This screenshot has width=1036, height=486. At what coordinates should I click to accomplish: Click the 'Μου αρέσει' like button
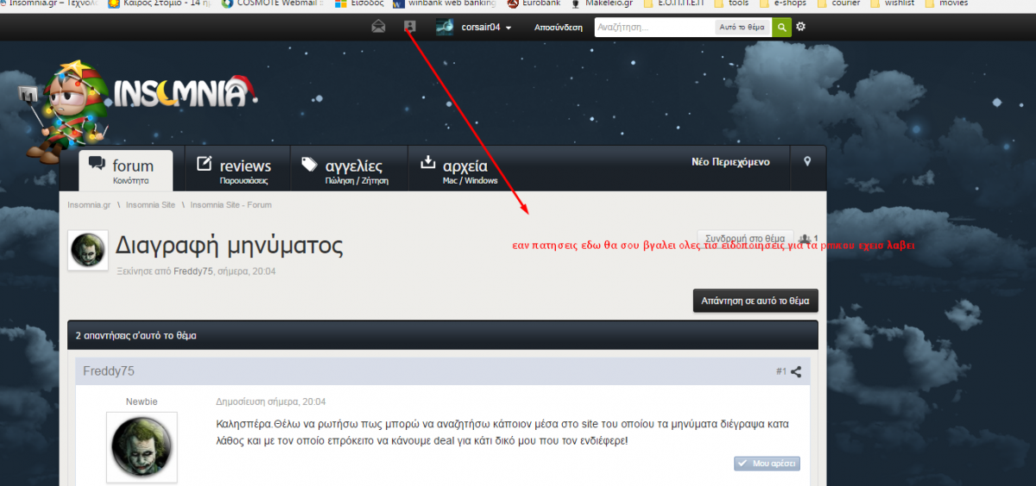click(767, 464)
